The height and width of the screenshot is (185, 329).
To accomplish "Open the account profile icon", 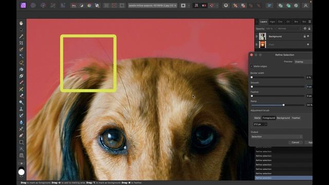I will click(x=305, y=6).
